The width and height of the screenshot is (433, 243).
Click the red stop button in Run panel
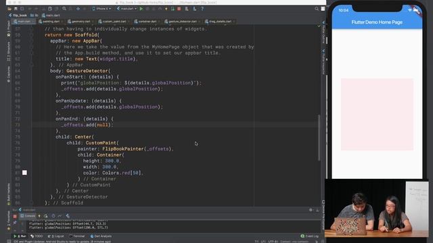pos(15,216)
